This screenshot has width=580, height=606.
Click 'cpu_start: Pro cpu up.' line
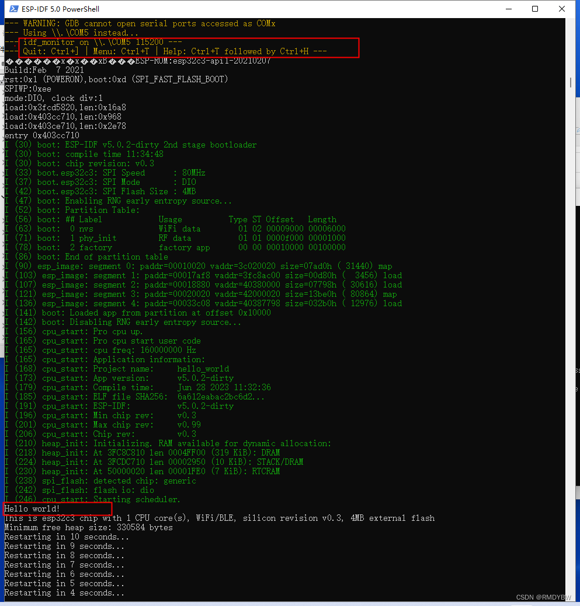pyautogui.click(x=74, y=332)
